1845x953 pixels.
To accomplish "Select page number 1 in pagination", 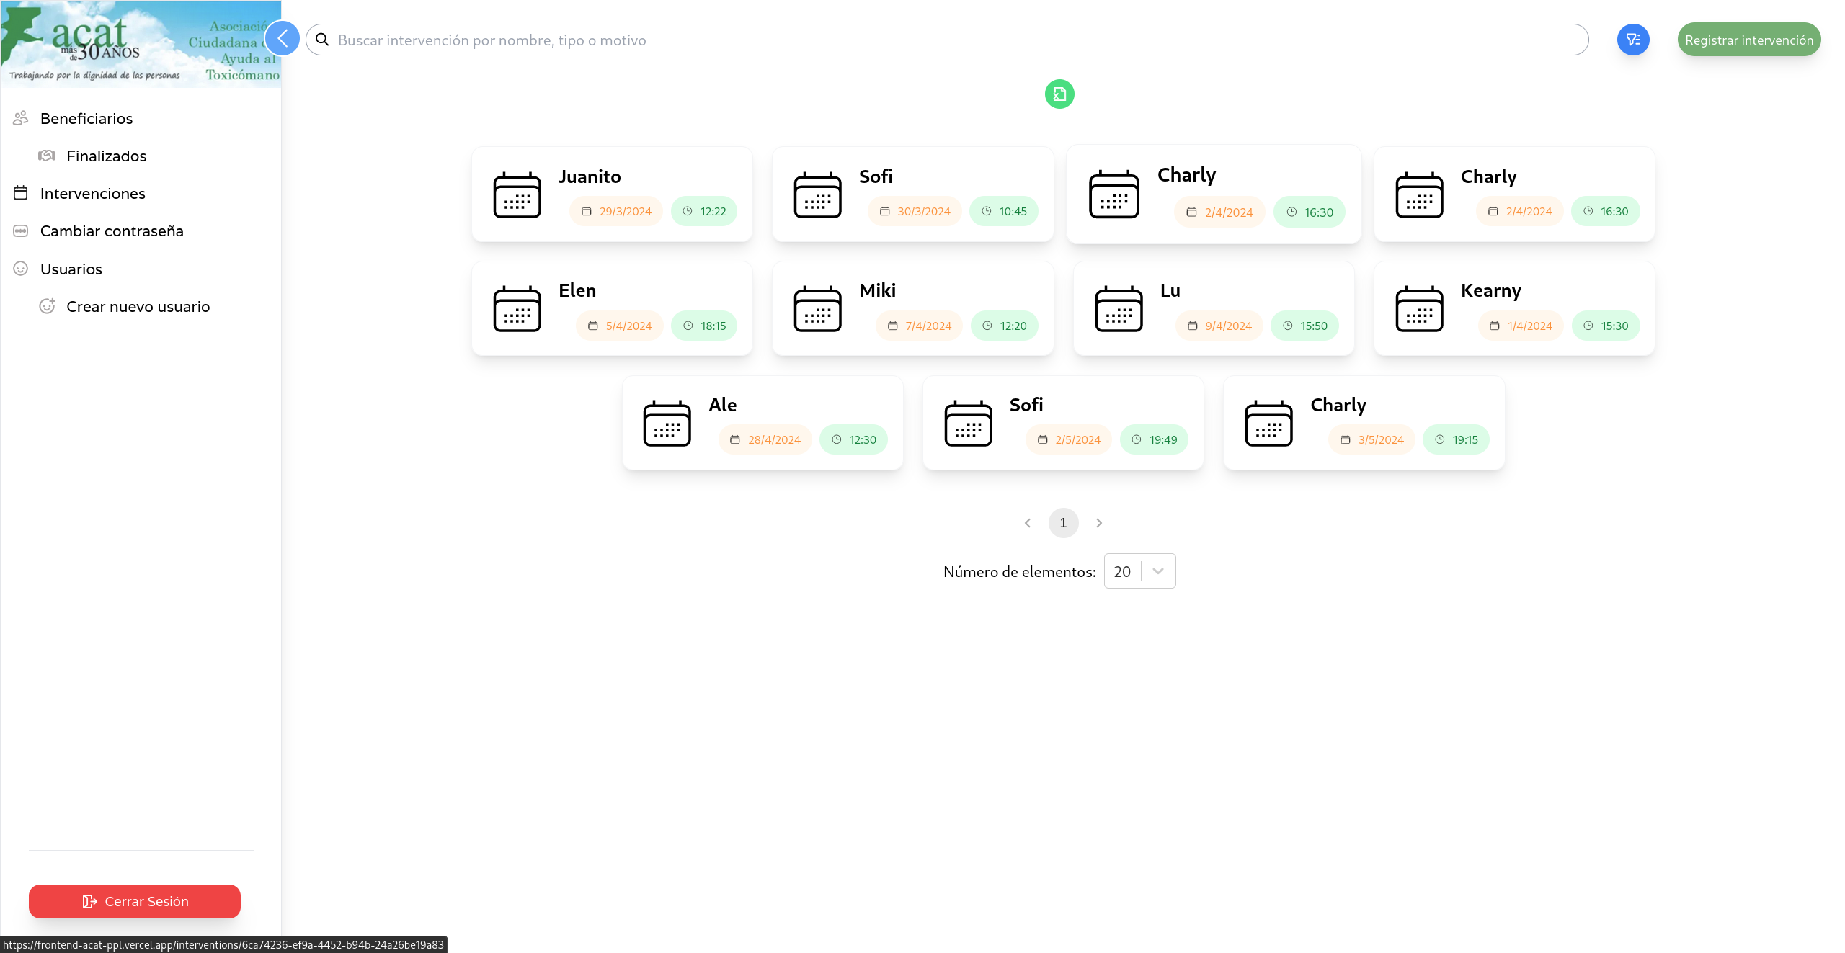I will (1063, 523).
